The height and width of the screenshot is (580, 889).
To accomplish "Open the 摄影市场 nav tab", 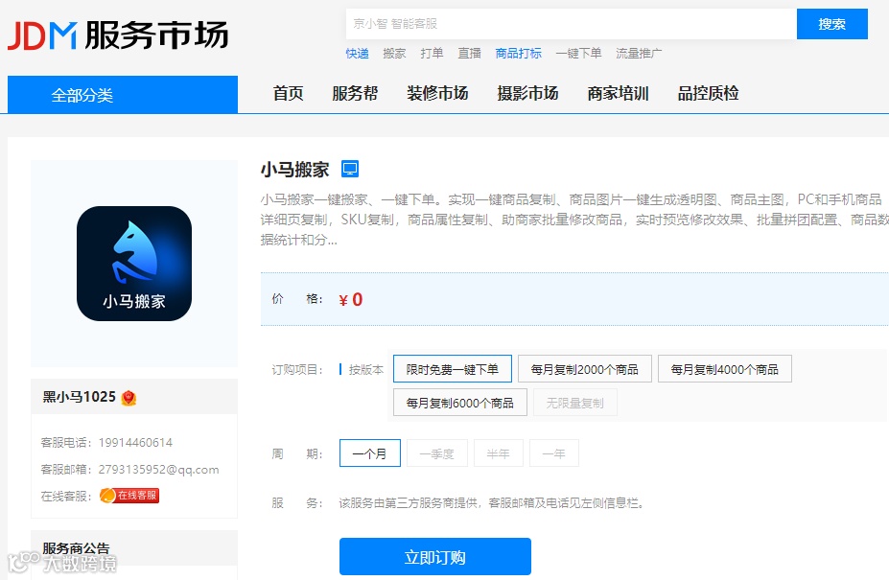I will 527,93.
